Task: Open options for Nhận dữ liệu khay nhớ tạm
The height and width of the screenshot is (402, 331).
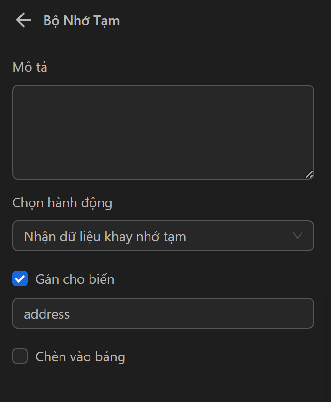Action: pos(163,236)
